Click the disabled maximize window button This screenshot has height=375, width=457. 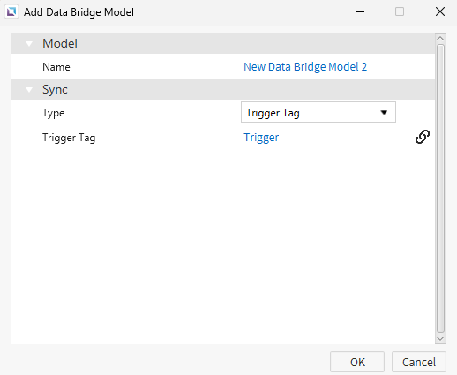[x=400, y=11]
